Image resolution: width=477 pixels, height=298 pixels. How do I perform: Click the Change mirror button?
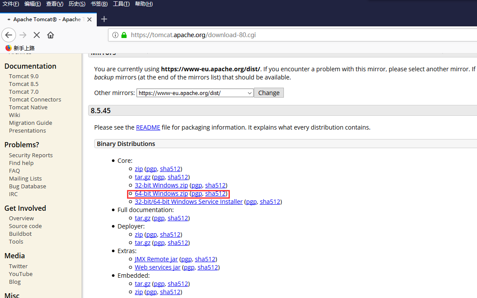(269, 93)
